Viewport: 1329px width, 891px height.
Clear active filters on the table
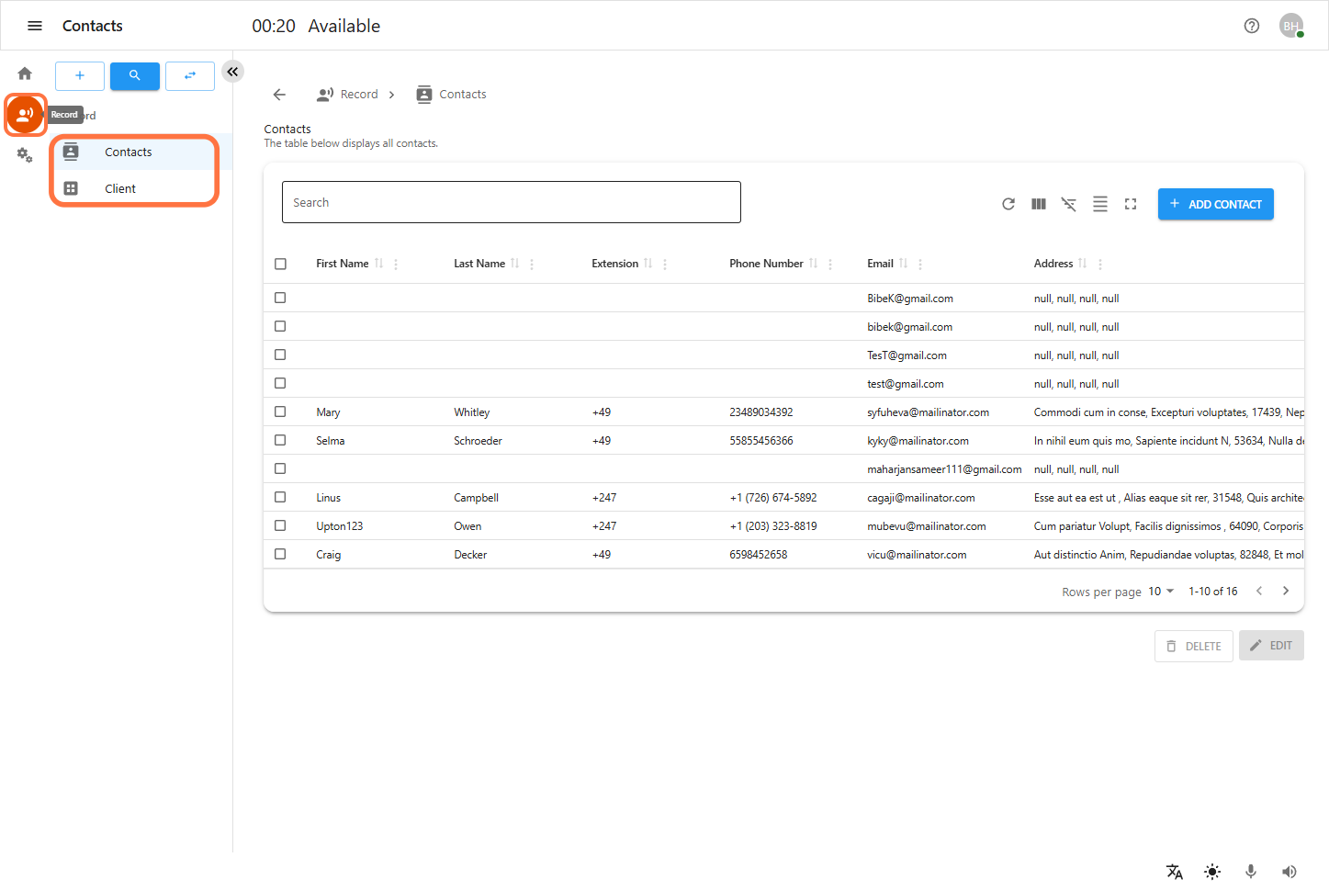coord(1069,203)
